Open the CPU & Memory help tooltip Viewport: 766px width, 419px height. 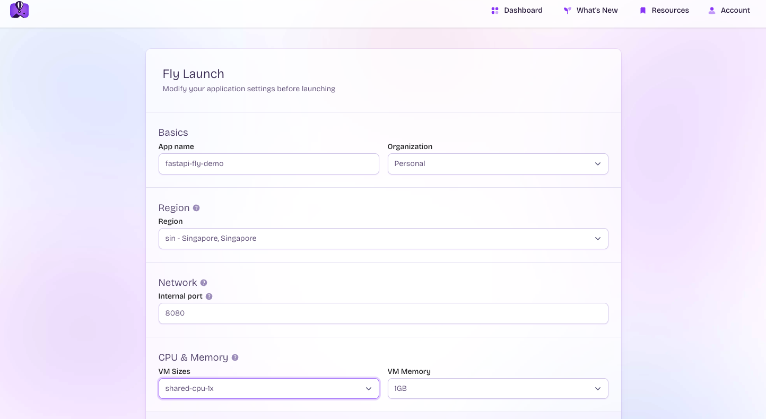click(x=235, y=357)
